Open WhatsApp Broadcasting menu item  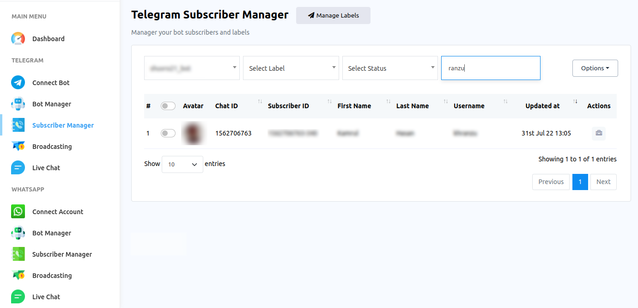(52, 276)
